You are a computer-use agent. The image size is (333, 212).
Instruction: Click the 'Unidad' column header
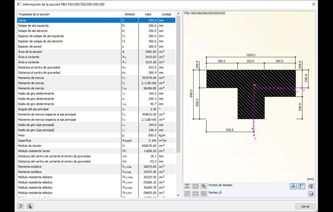166,14
